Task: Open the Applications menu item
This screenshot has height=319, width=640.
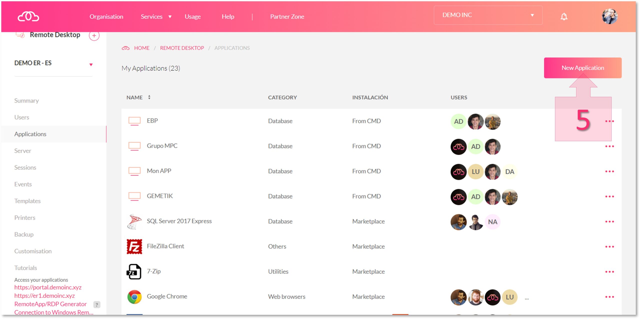Action: [x=30, y=133]
